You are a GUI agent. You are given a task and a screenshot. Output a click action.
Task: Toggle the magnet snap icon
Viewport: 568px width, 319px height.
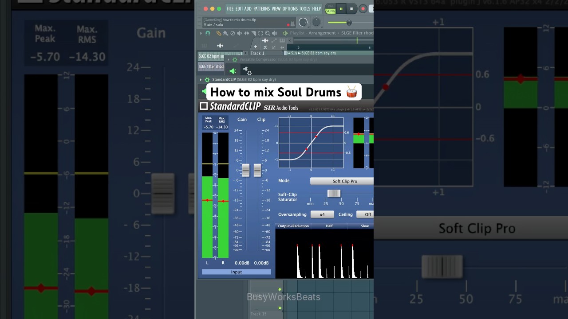[208, 33]
